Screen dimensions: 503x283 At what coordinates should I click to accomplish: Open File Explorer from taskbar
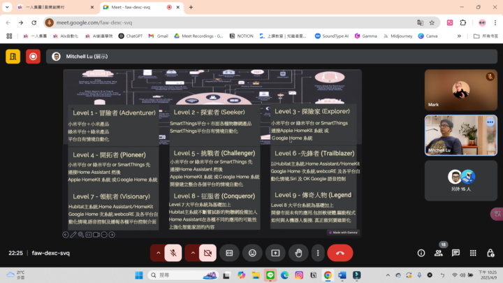(256, 275)
